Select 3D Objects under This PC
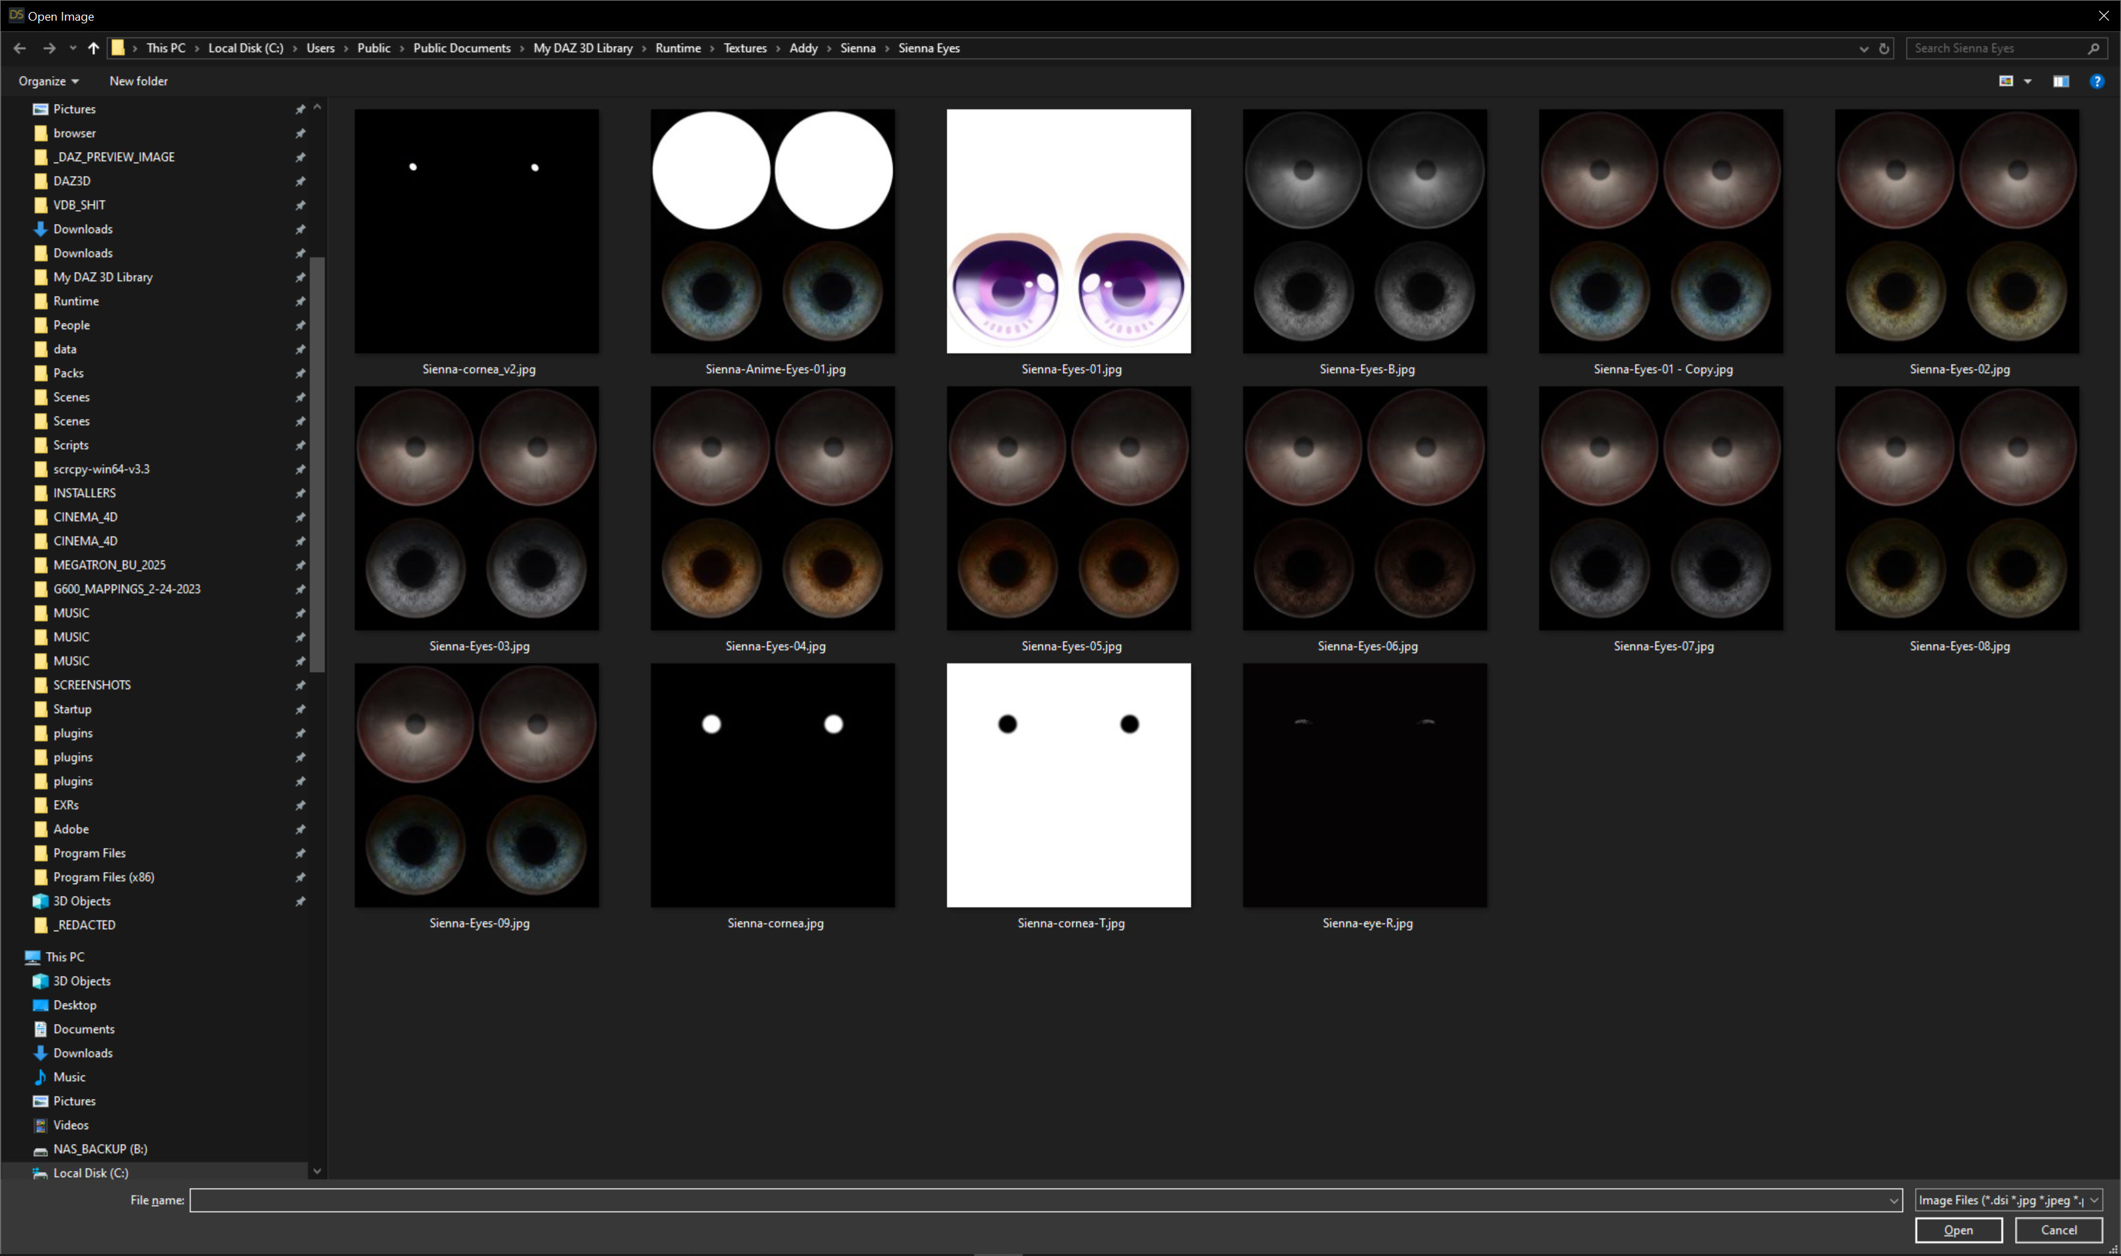Image resolution: width=2121 pixels, height=1256 pixels. point(81,981)
